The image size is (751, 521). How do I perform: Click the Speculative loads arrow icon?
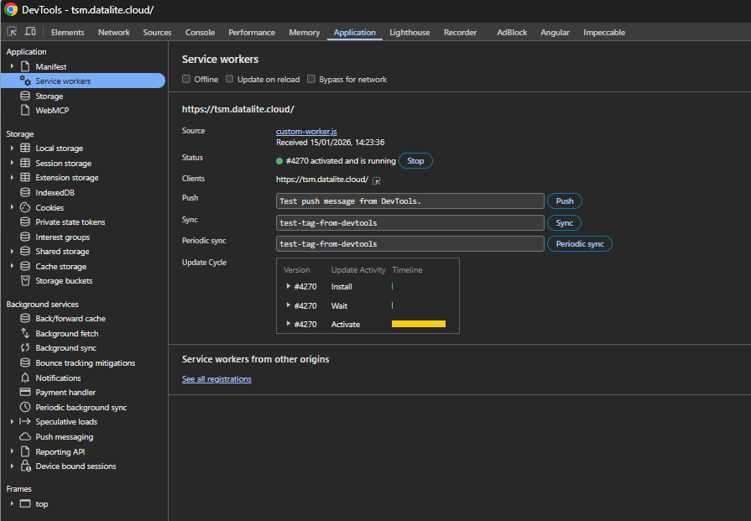(25, 421)
